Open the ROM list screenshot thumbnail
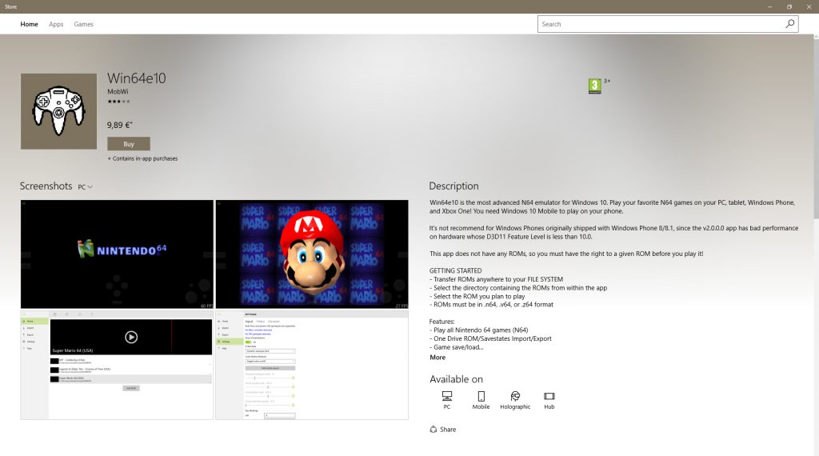This screenshot has height=456, width=819. tap(117, 365)
